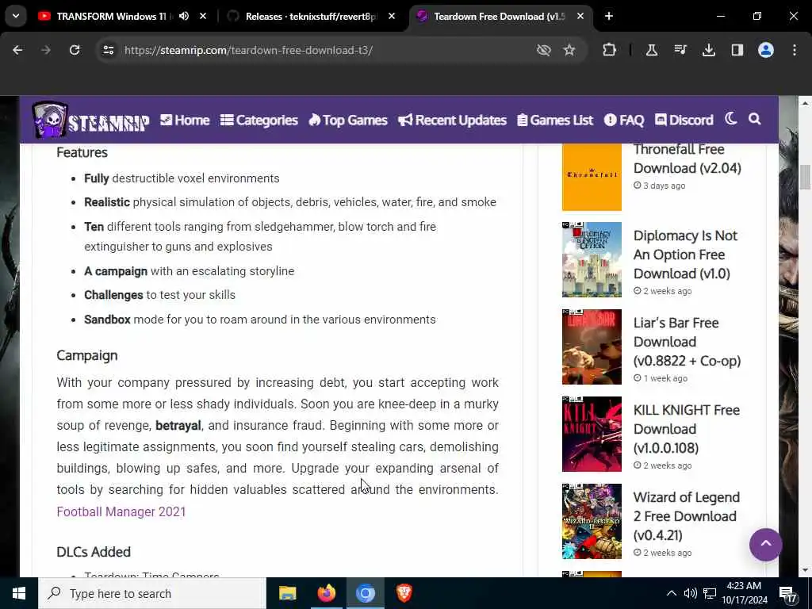Open Recent Updates in the navbar

452,121
